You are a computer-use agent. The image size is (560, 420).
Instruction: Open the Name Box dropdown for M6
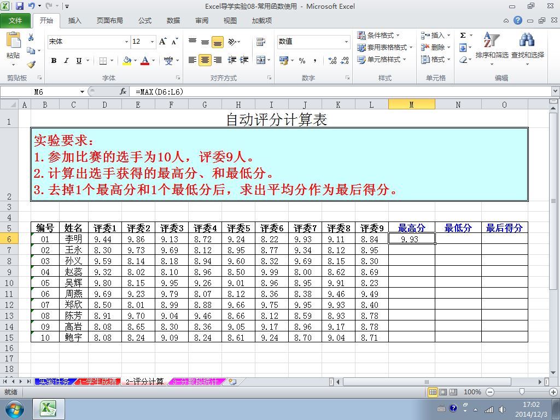coord(82,92)
